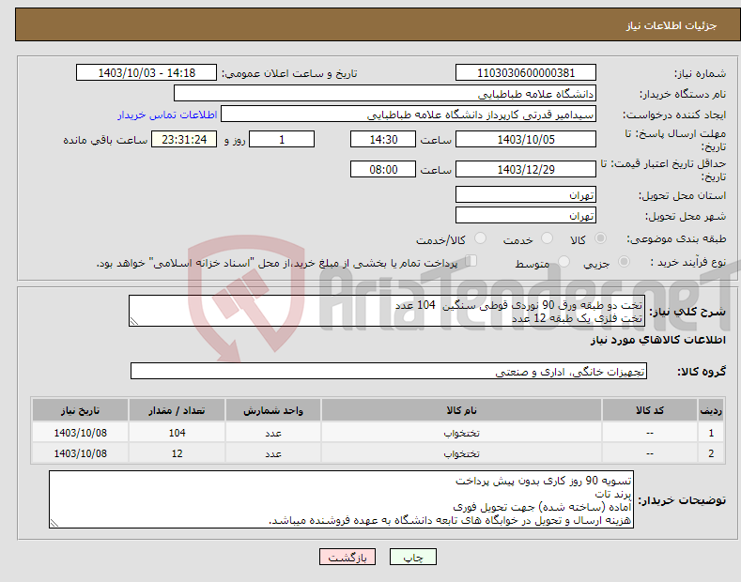Click the توضیحات خریدار label
Image resolution: width=741 pixels, height=582 pixels.
pyautogui.click(x=682, y=500)
